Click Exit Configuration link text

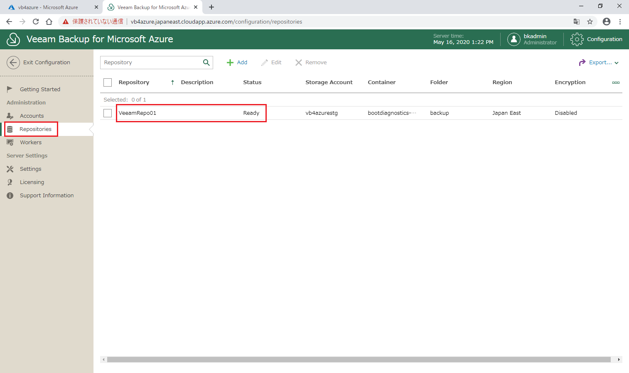(47, 62)
